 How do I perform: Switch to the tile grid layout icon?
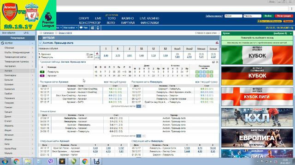click(x=92, y=27)
